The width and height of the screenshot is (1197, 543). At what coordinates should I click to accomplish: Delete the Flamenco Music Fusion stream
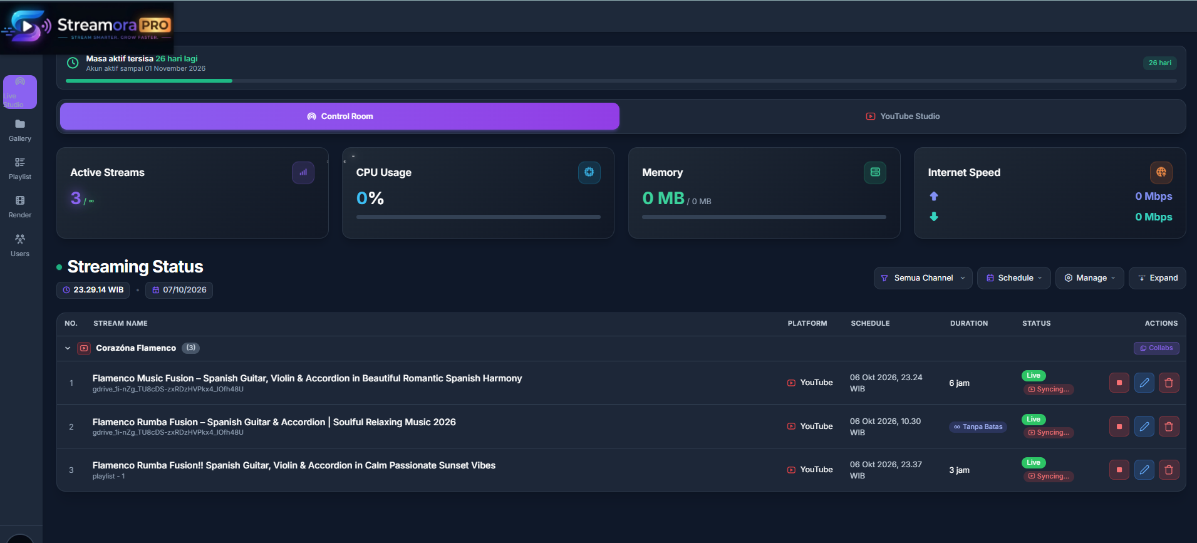(1169, 383)
